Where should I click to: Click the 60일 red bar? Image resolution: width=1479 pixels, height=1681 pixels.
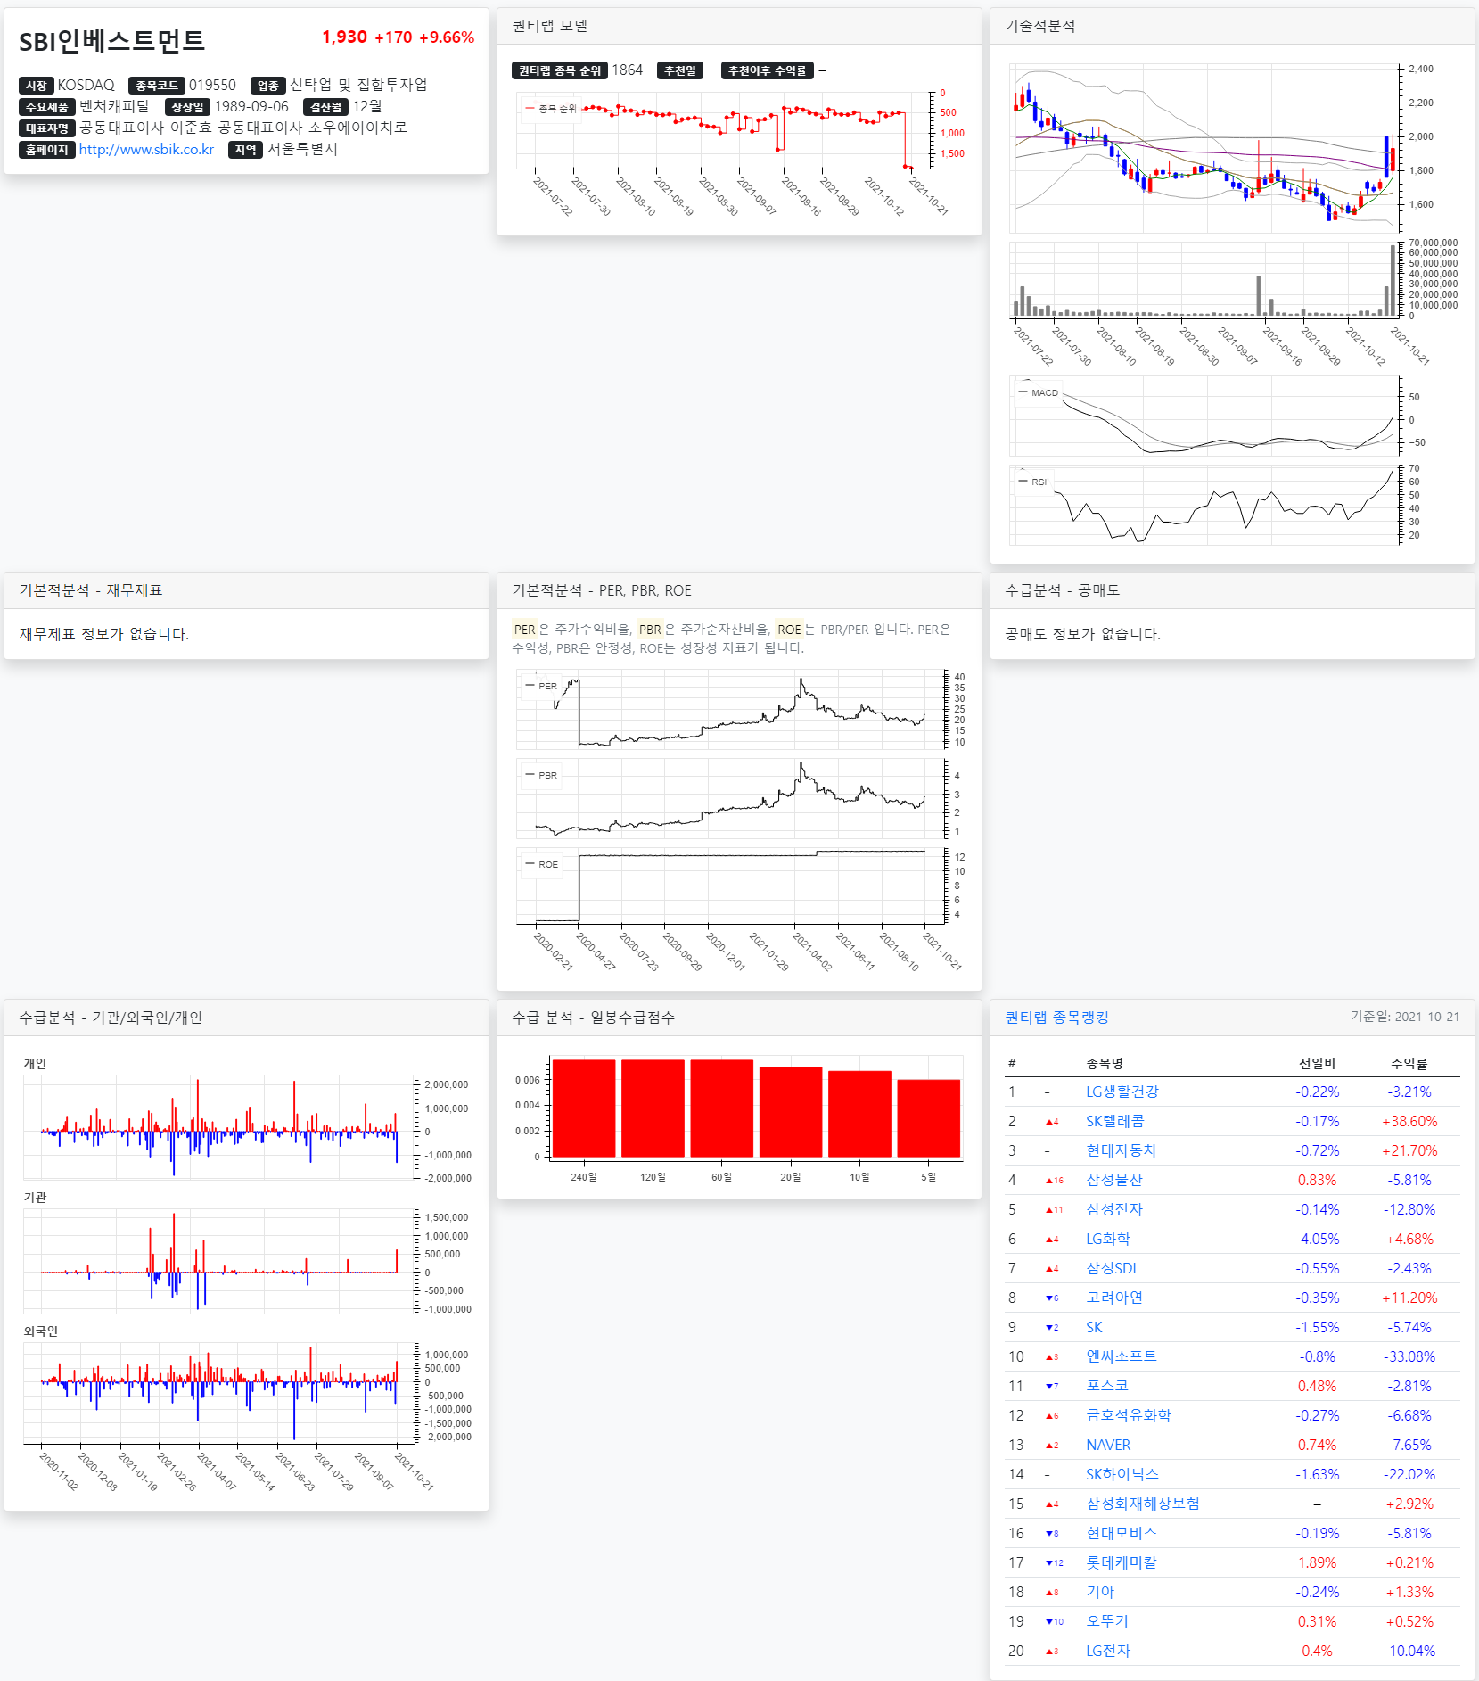[x=722, y=1108]
